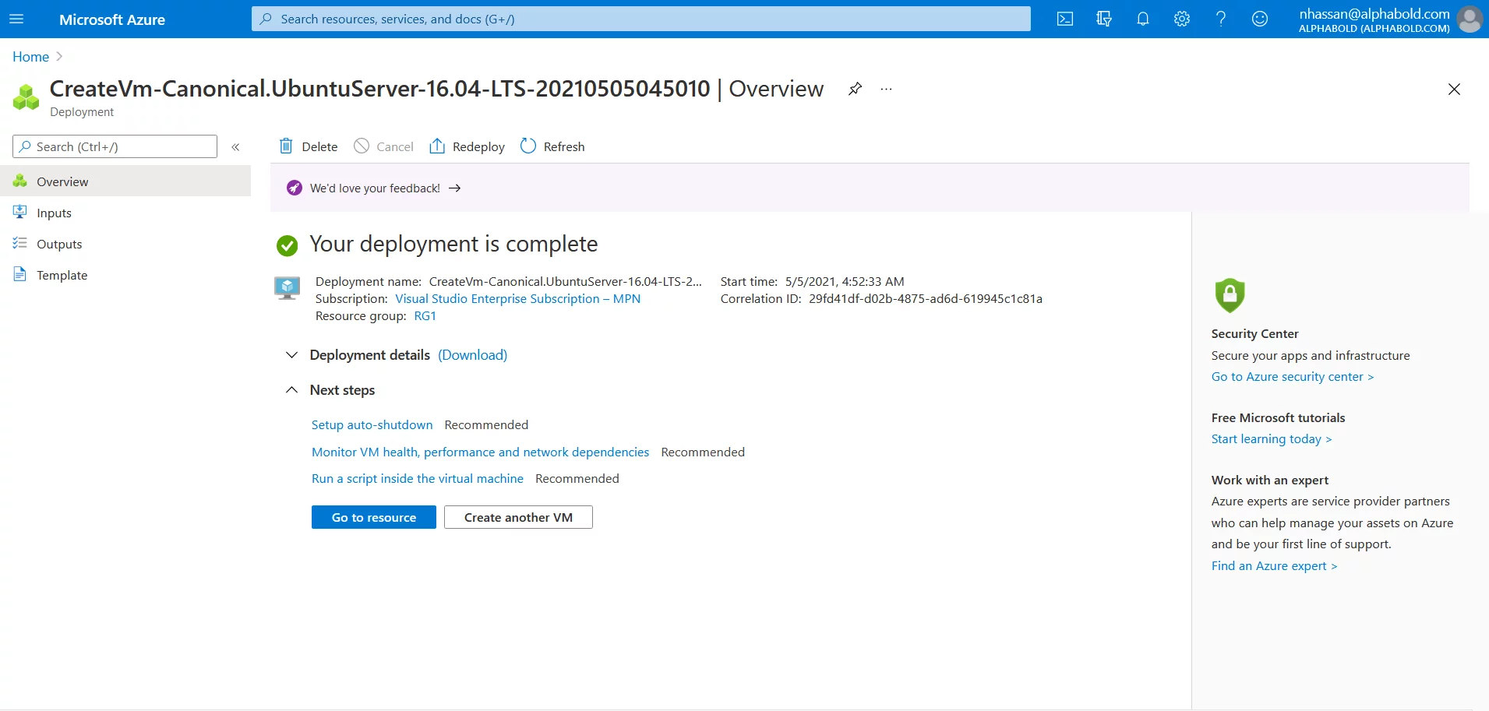Open Visual Studio Enterprise Subscription link

click(517, 299)
